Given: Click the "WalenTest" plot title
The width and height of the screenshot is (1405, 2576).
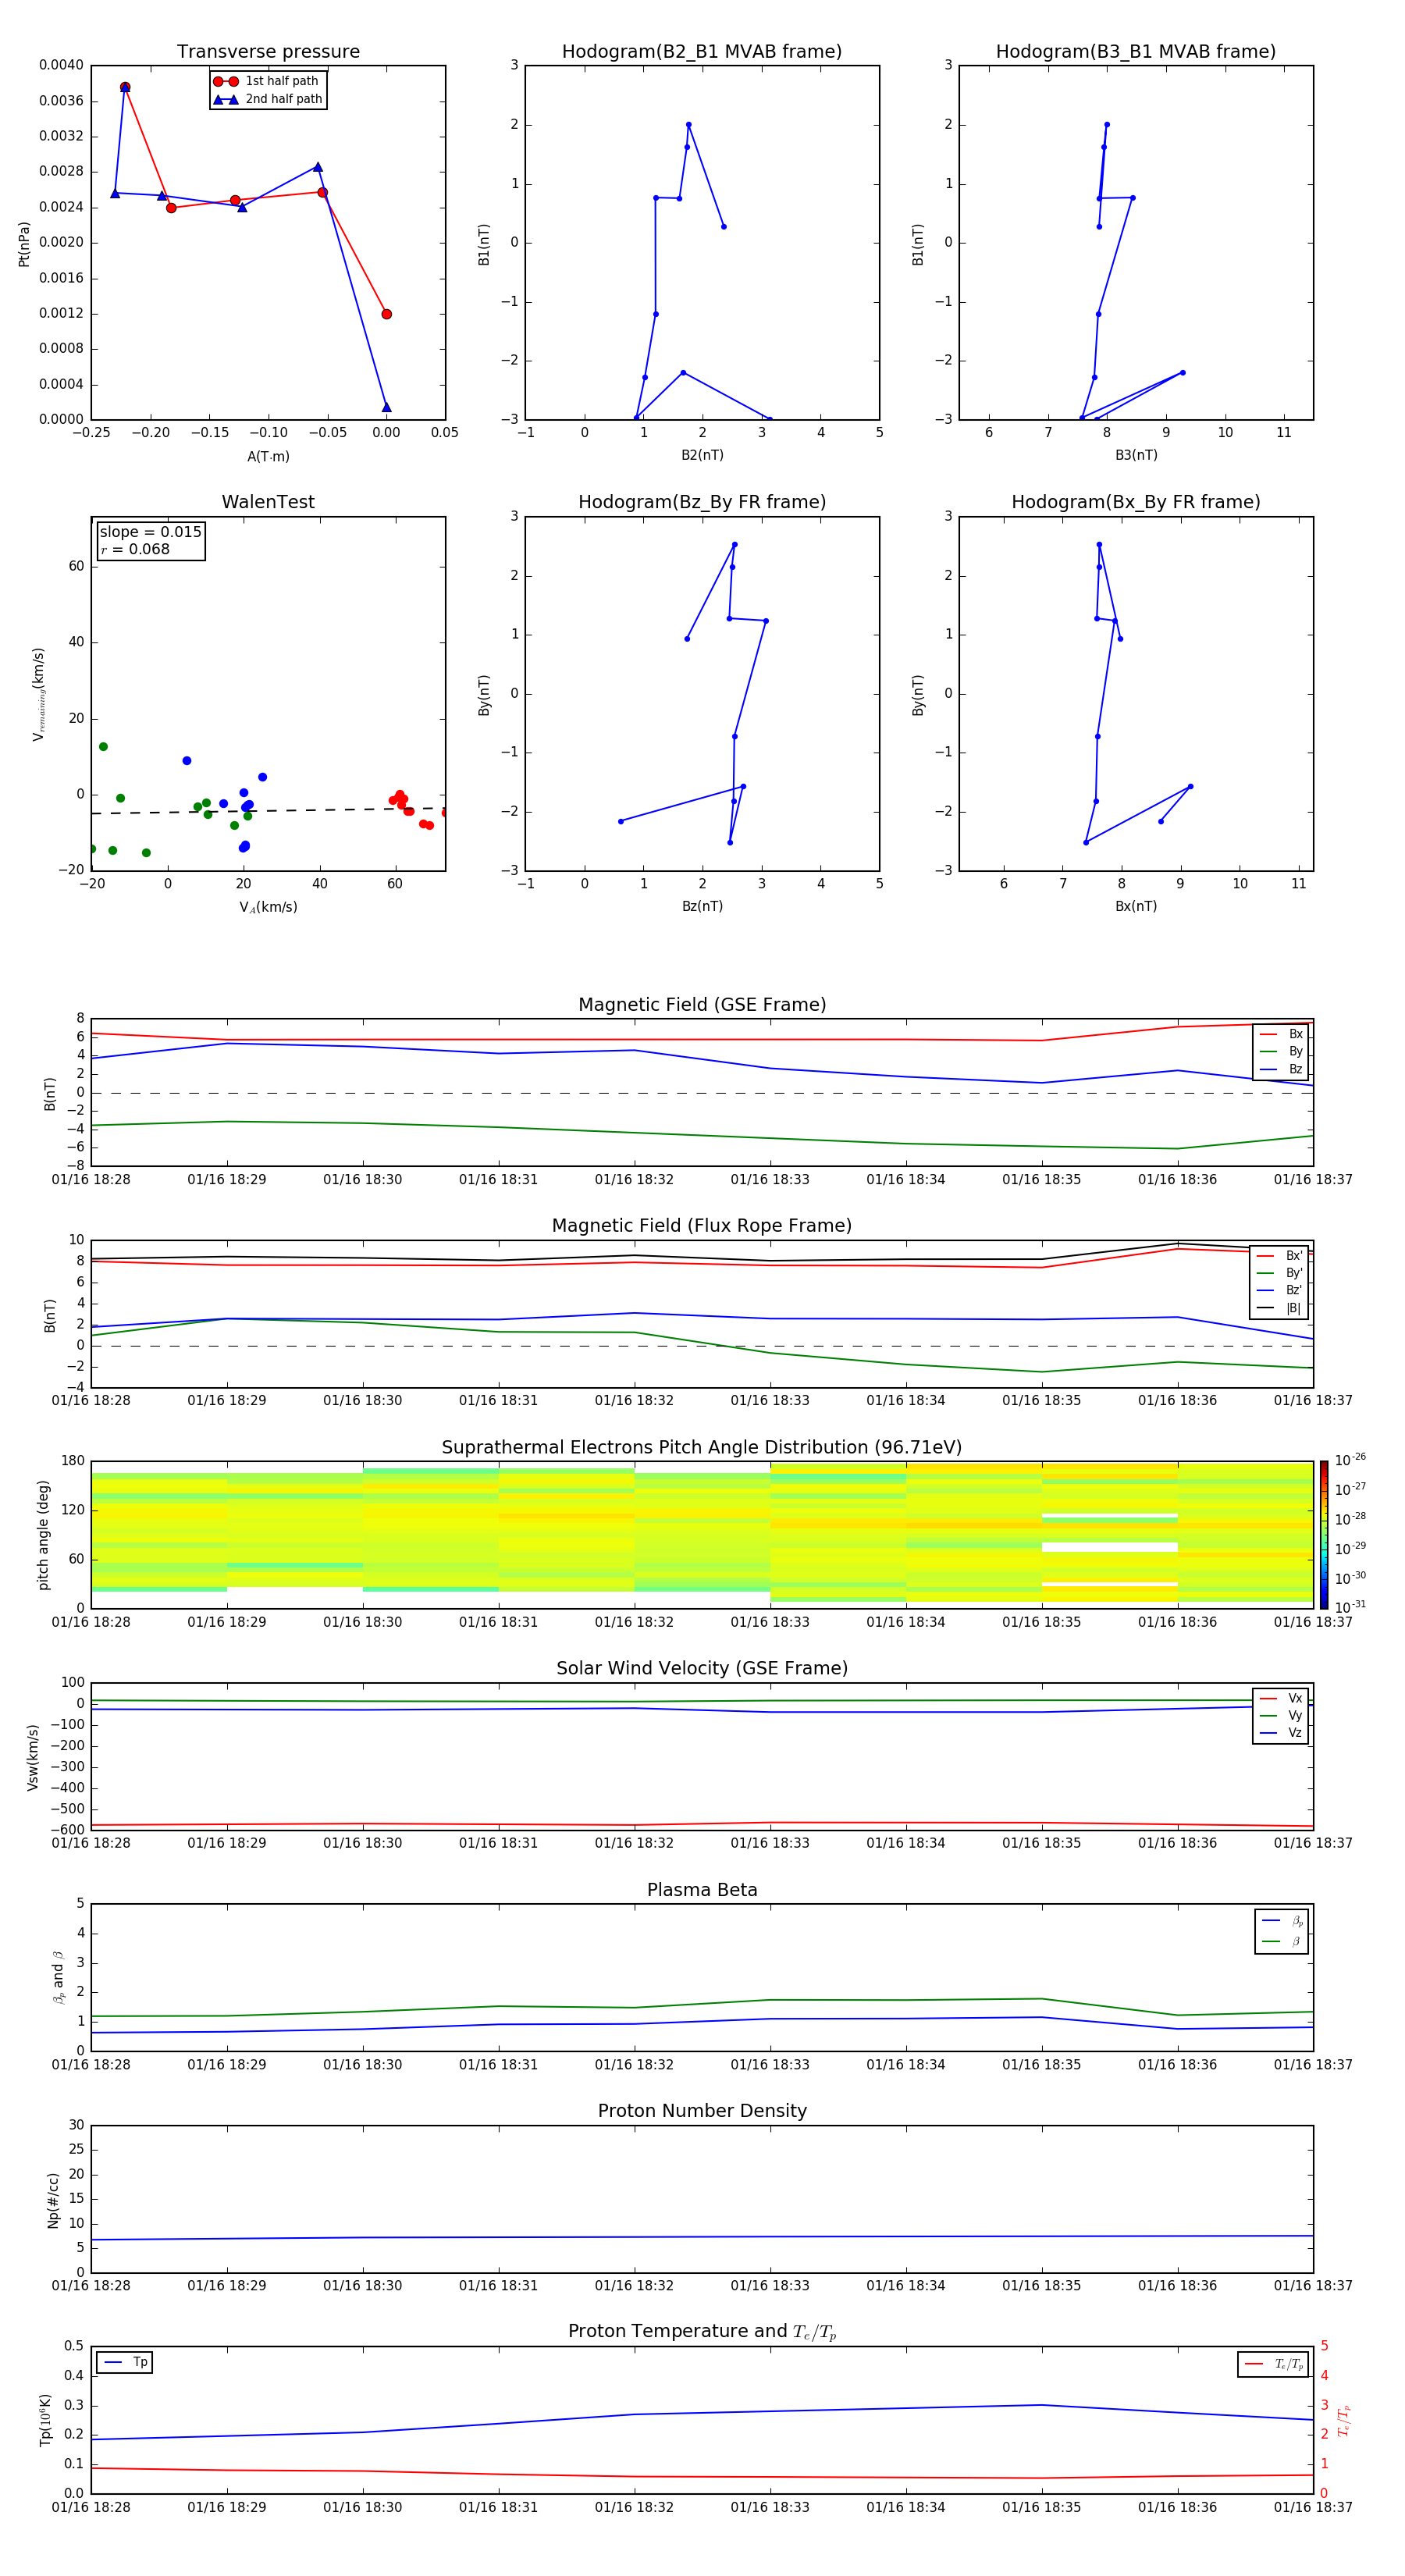Looking at the screenshot, I should point(268,502).
